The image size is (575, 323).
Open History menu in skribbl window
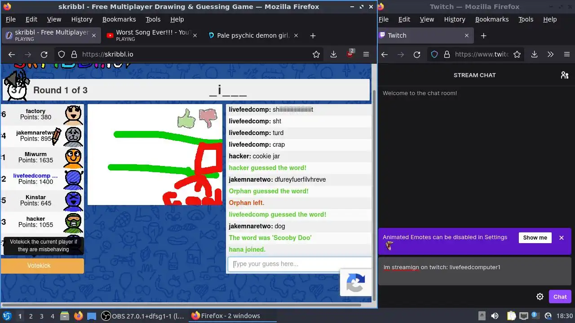pos(82,19)
